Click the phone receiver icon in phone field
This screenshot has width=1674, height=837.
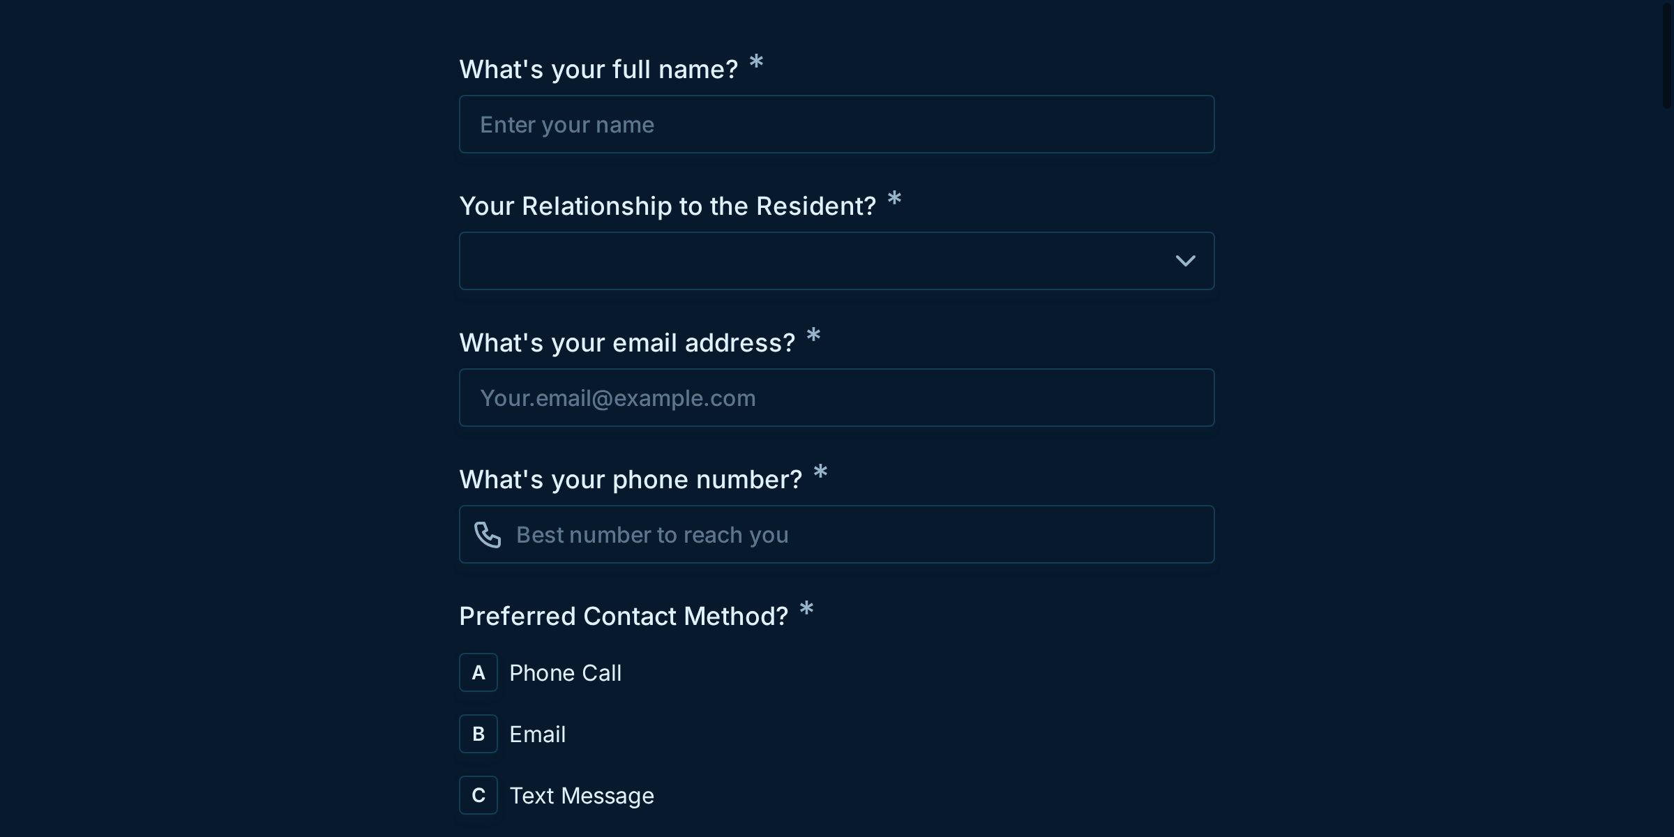point(488,535)
